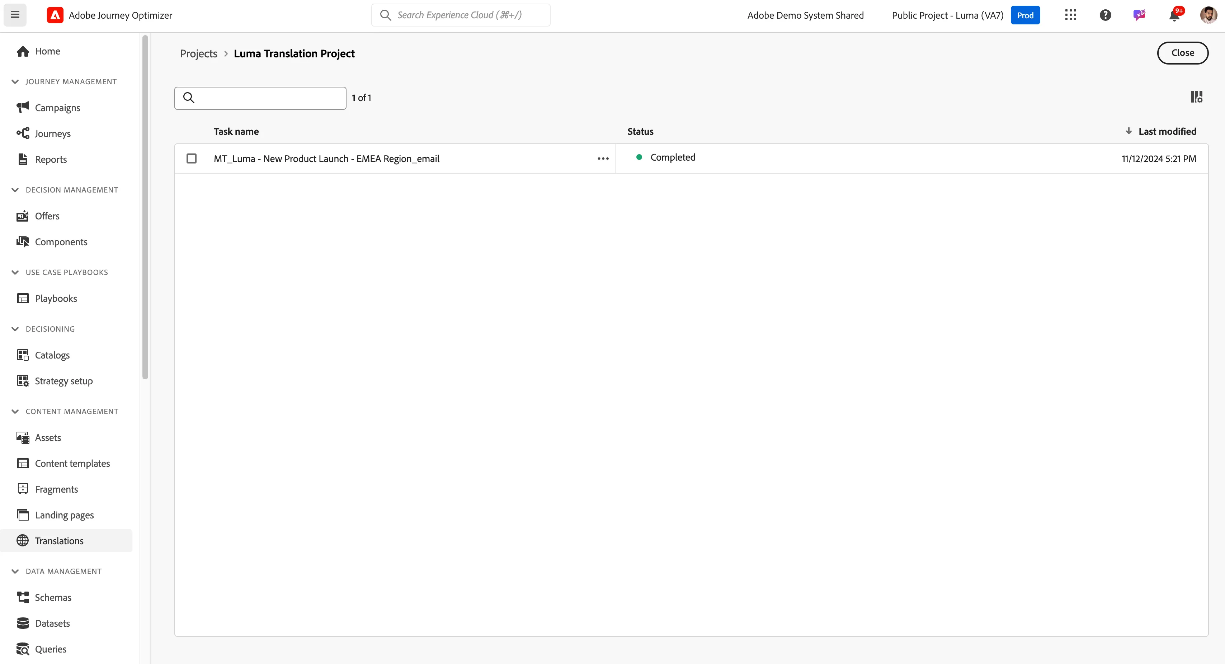
Task: Click the Translations globe icon
Action: coord(23,541)
